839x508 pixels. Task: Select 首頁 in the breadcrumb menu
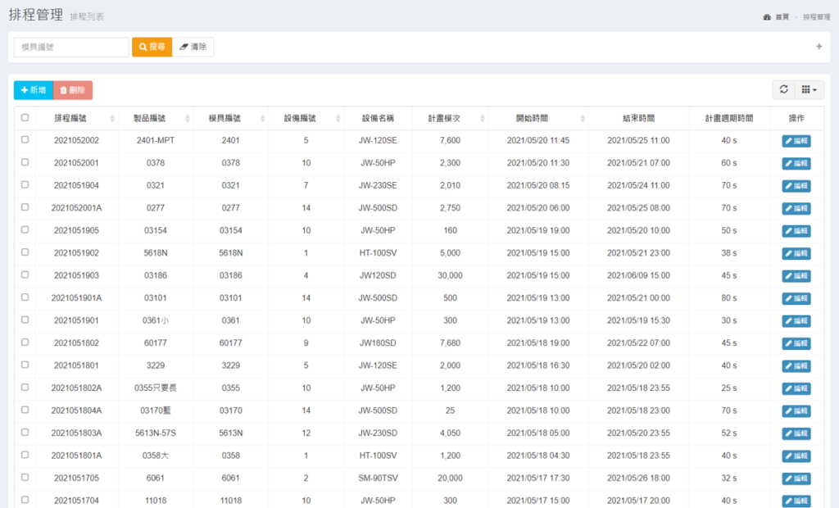click(x=782, y=16)
